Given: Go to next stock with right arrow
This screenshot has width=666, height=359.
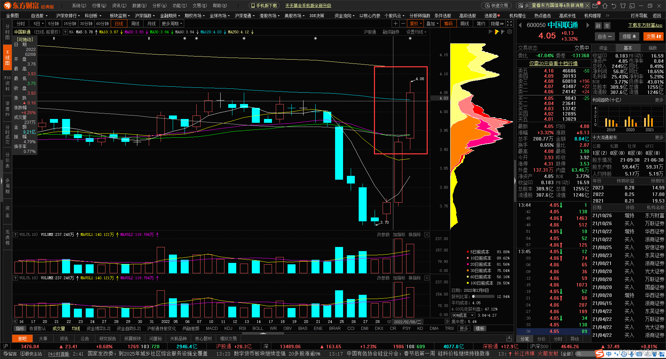Looking at the screenshot, I should tap(588, 25).
